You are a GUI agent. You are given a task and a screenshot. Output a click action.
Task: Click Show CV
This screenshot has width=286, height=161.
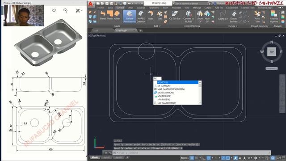(x=200, y=17)
